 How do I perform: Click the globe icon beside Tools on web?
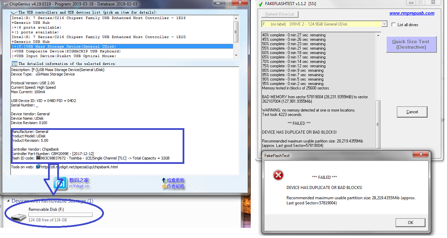[38, 167]
